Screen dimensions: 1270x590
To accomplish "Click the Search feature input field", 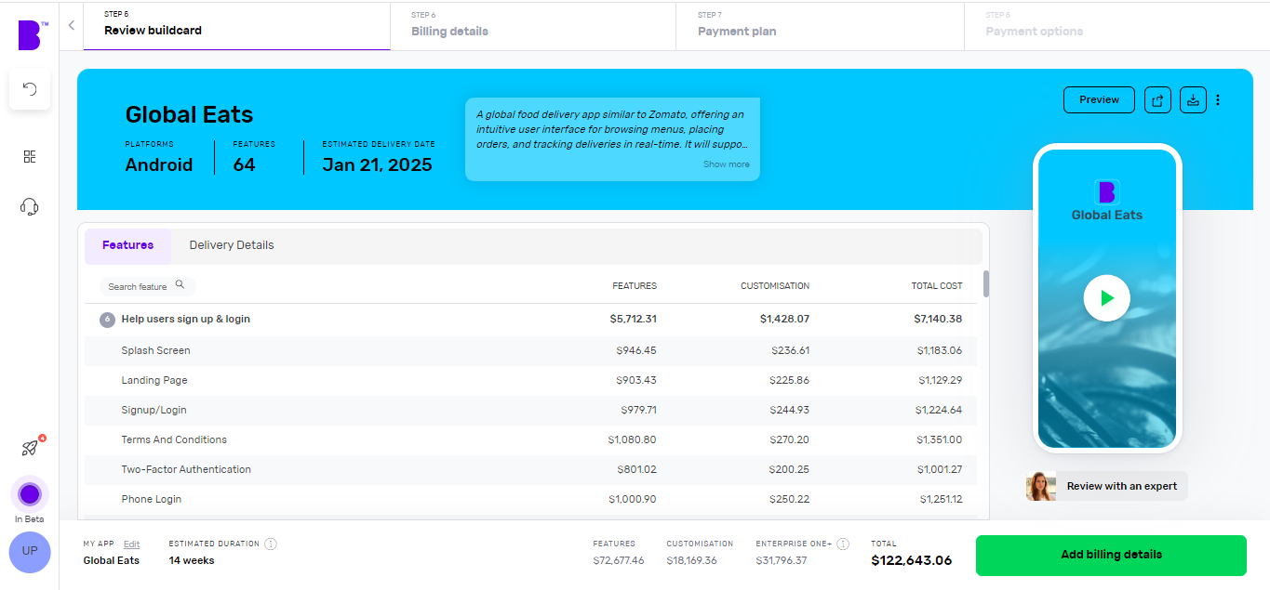I will tap(147, 286).
